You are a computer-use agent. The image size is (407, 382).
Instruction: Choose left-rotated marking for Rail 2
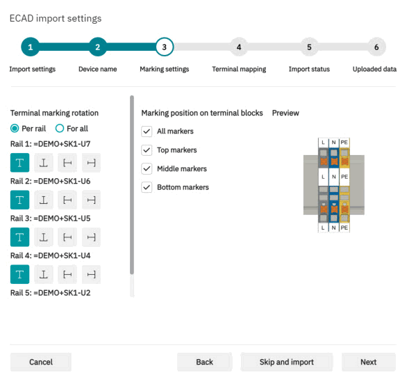(67, 200)
